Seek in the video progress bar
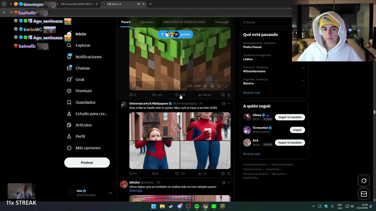 [x=180, y=80]
